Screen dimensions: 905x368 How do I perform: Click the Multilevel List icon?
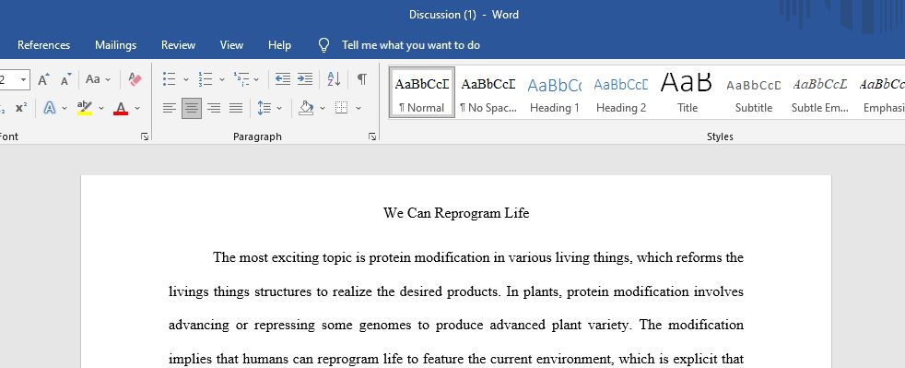pos(241,79)
